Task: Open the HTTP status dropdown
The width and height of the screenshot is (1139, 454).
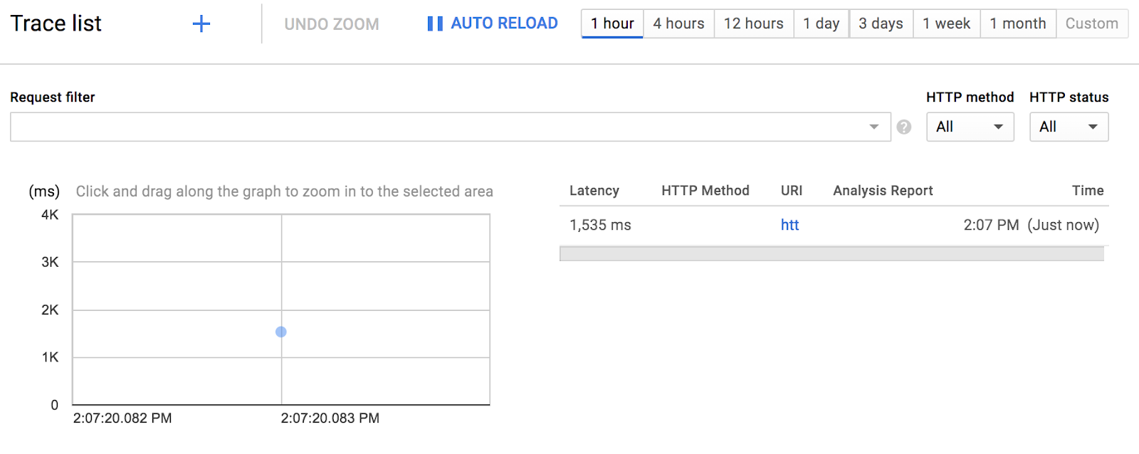Action: coord(1069,127)
